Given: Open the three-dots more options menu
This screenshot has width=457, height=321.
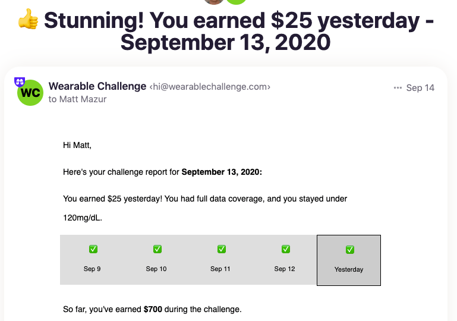Looking at the screenshot, I should (x=398, y=88).
